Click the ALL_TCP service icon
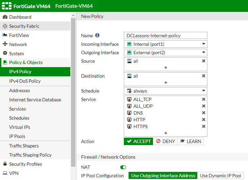Viewport: 248px width, 180px height. pyautogui.click(x=129, y=99)
